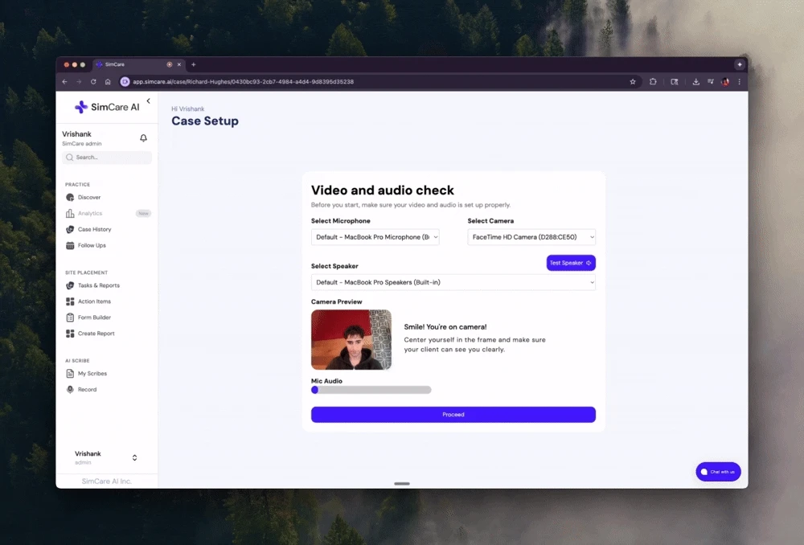Launch the Form Builder
The image size is (804, 545).
point(95,317)
